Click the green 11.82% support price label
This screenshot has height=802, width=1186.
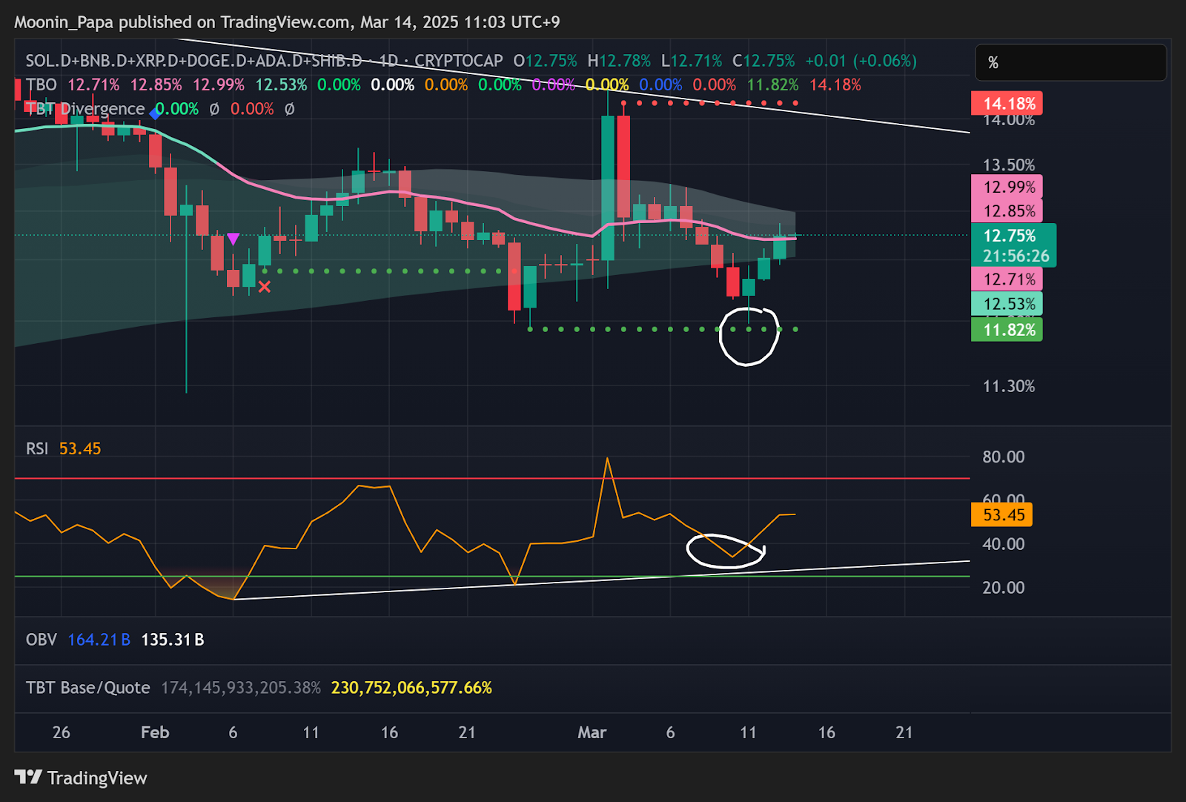pyautogui.click(x=1007, y=330)
